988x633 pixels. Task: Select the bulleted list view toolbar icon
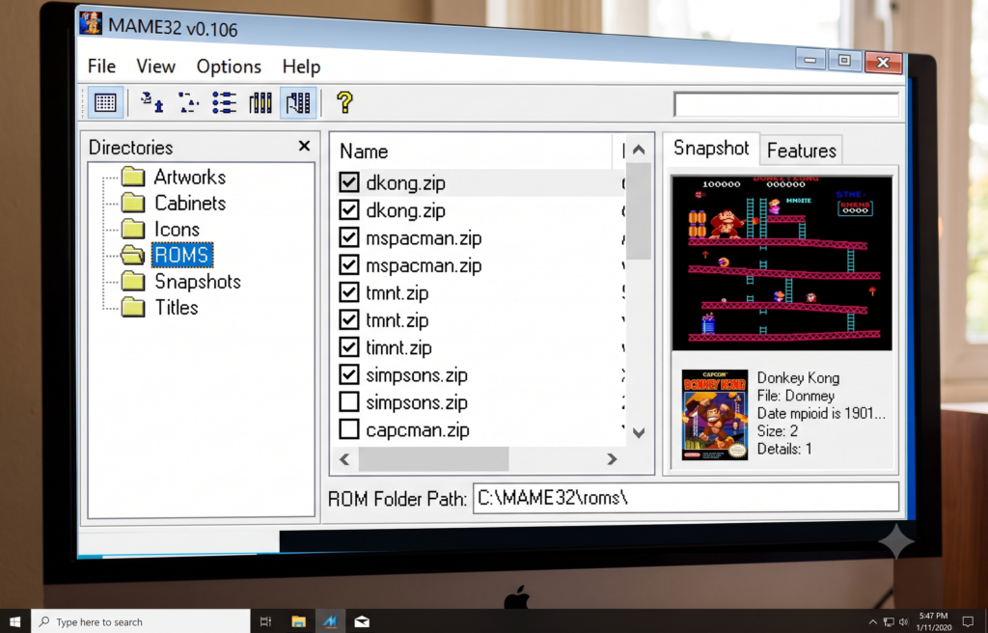pyautogui.click(x=224, y=102)
